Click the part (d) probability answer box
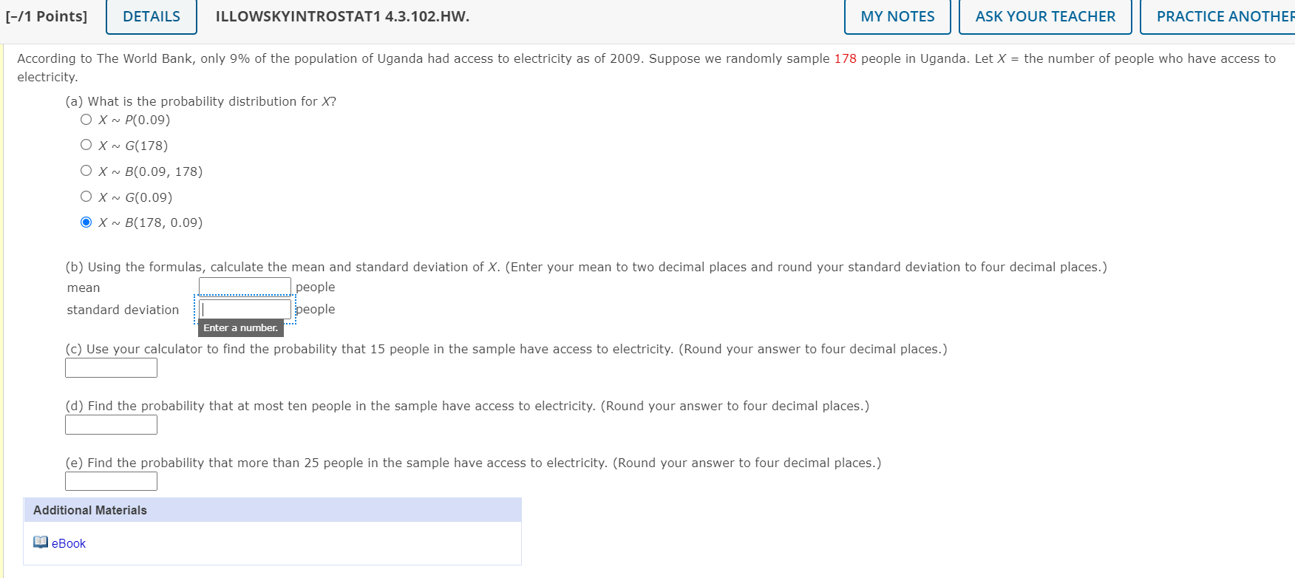This screenshot has height=578, width=1295. pos(111,424)
